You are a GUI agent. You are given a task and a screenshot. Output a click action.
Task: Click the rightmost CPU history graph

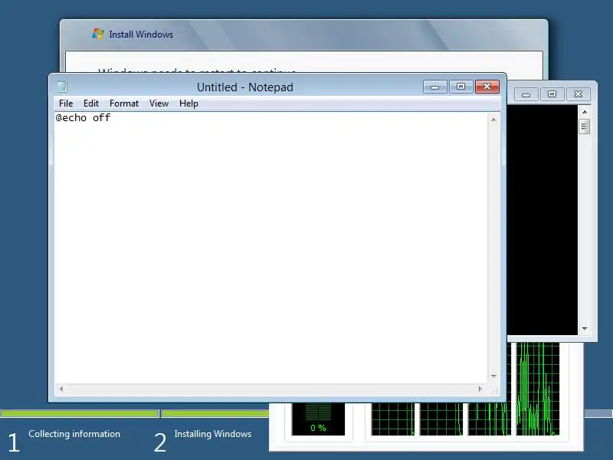(538, 389)
